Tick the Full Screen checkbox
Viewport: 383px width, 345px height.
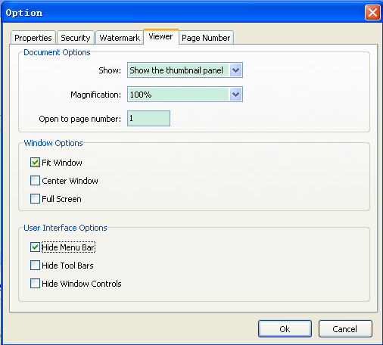click(x=35, y=199)
